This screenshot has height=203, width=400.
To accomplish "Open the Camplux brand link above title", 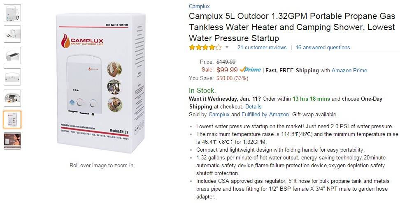I will click(199, 6).
